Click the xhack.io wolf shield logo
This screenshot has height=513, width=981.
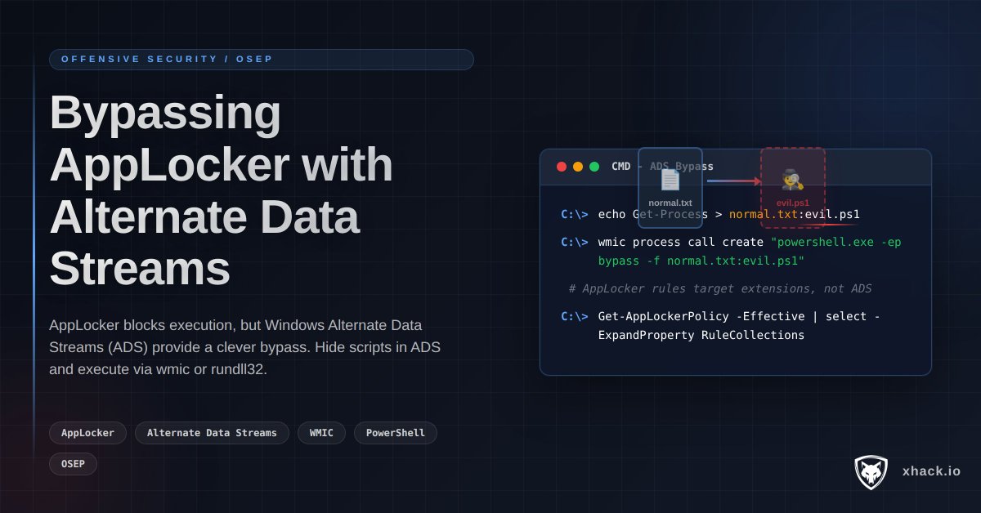(x=871, y=472)
